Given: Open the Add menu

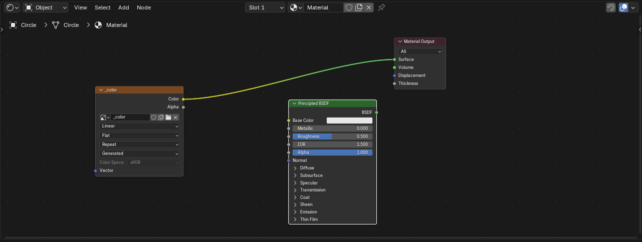Looking at the screenshot, I should tap(123, 7).
